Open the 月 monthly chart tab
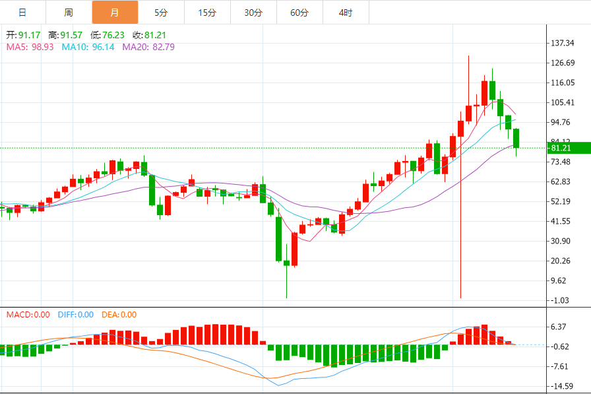Viewport: 591px width, 394px height. (115, 13)
